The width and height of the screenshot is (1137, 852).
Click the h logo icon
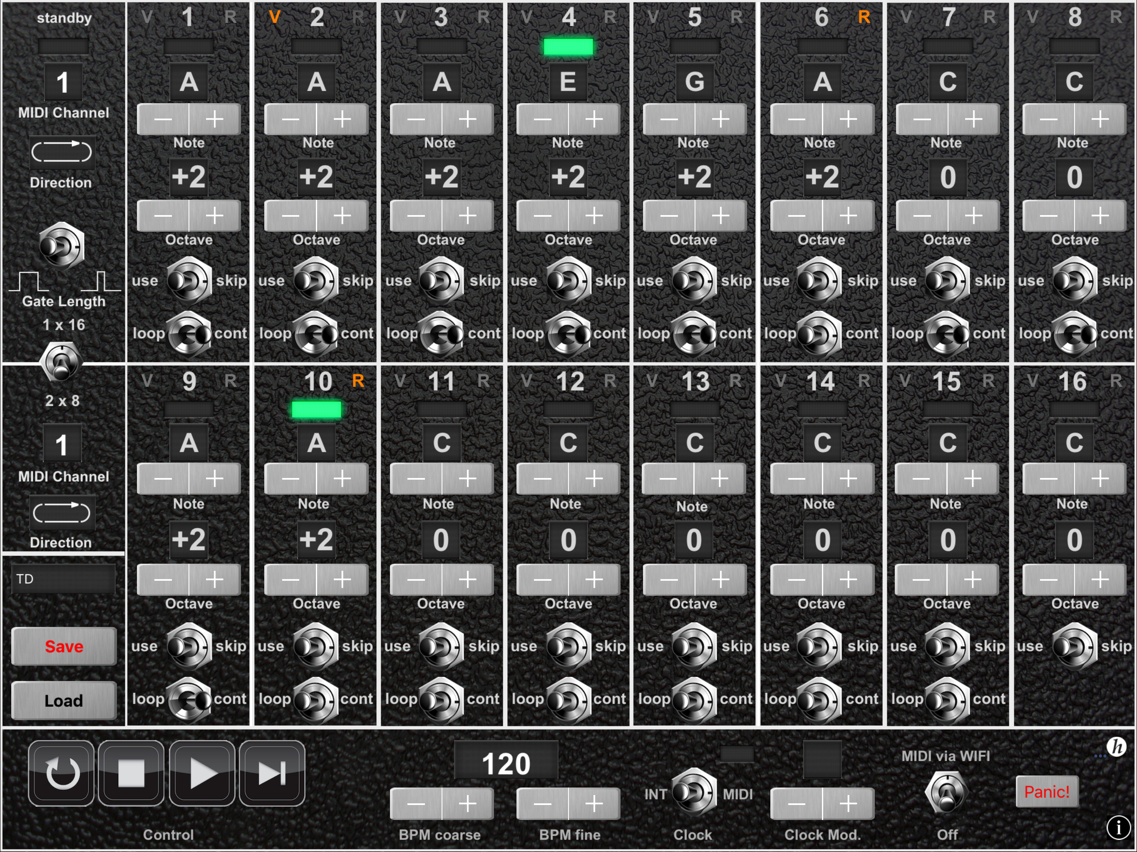tap(1117, 747)
